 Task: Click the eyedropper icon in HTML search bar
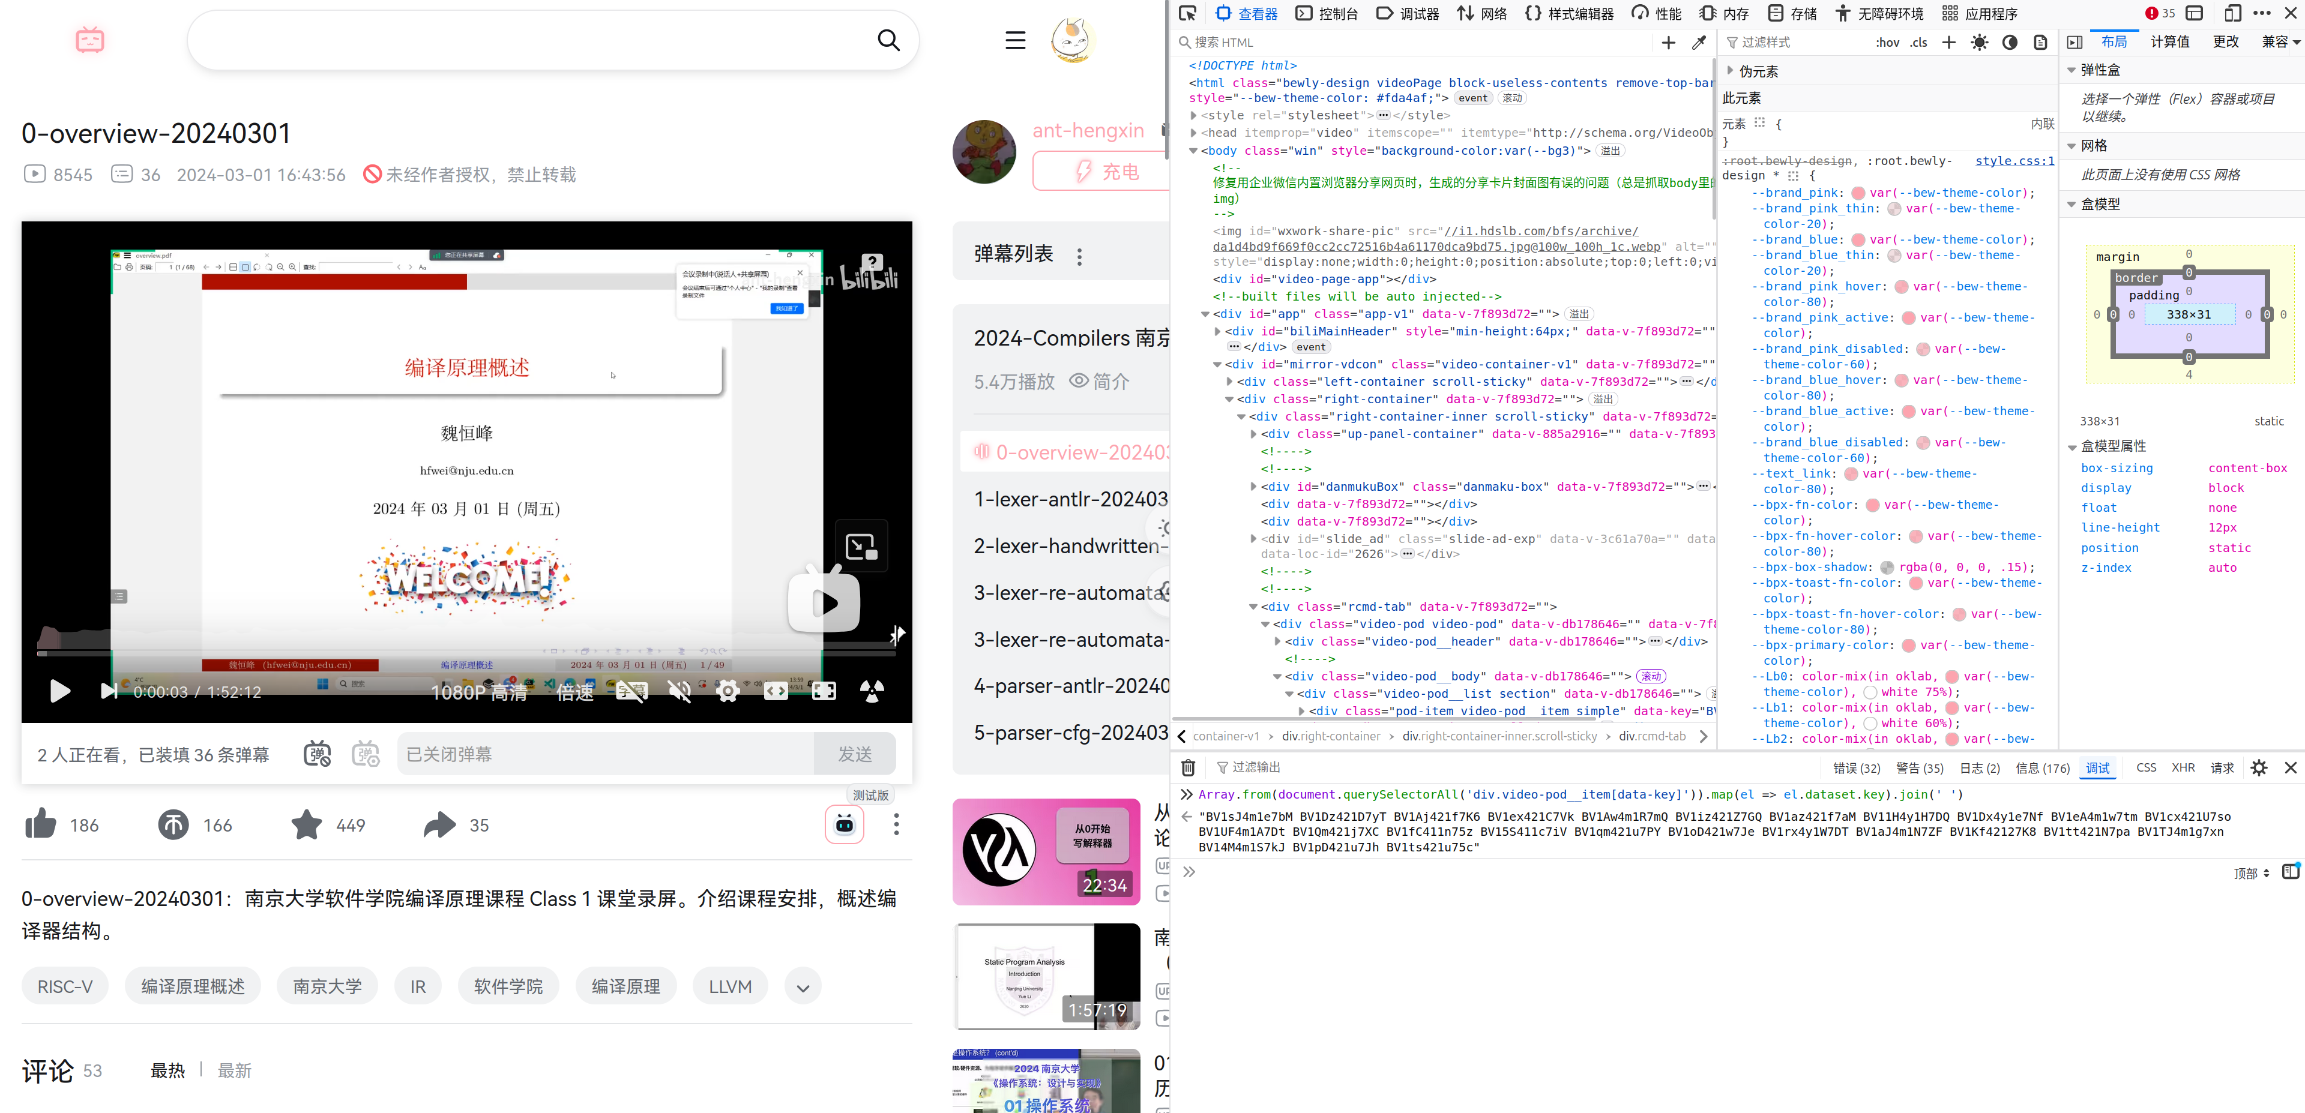[1698, 42]
